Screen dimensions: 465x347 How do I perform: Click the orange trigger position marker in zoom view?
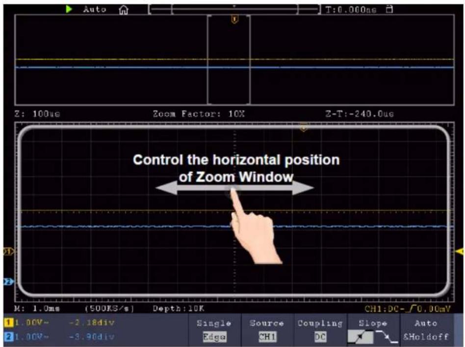coord(304,128)
